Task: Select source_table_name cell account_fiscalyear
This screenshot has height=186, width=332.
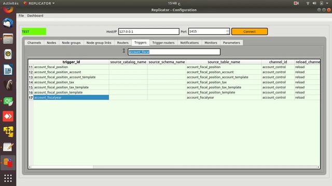Action: 224,98
